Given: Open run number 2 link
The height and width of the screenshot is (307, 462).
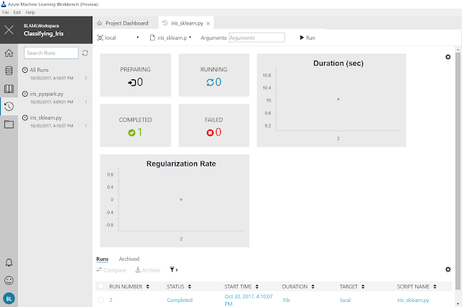Looking at the screenshot, I should (110, 300).
